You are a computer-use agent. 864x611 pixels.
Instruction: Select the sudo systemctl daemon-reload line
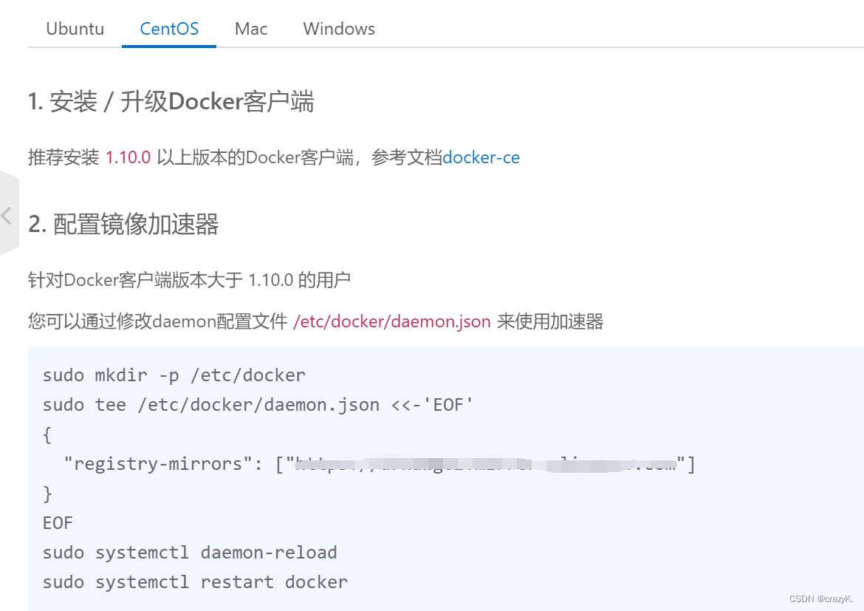[x=189, y=552]
